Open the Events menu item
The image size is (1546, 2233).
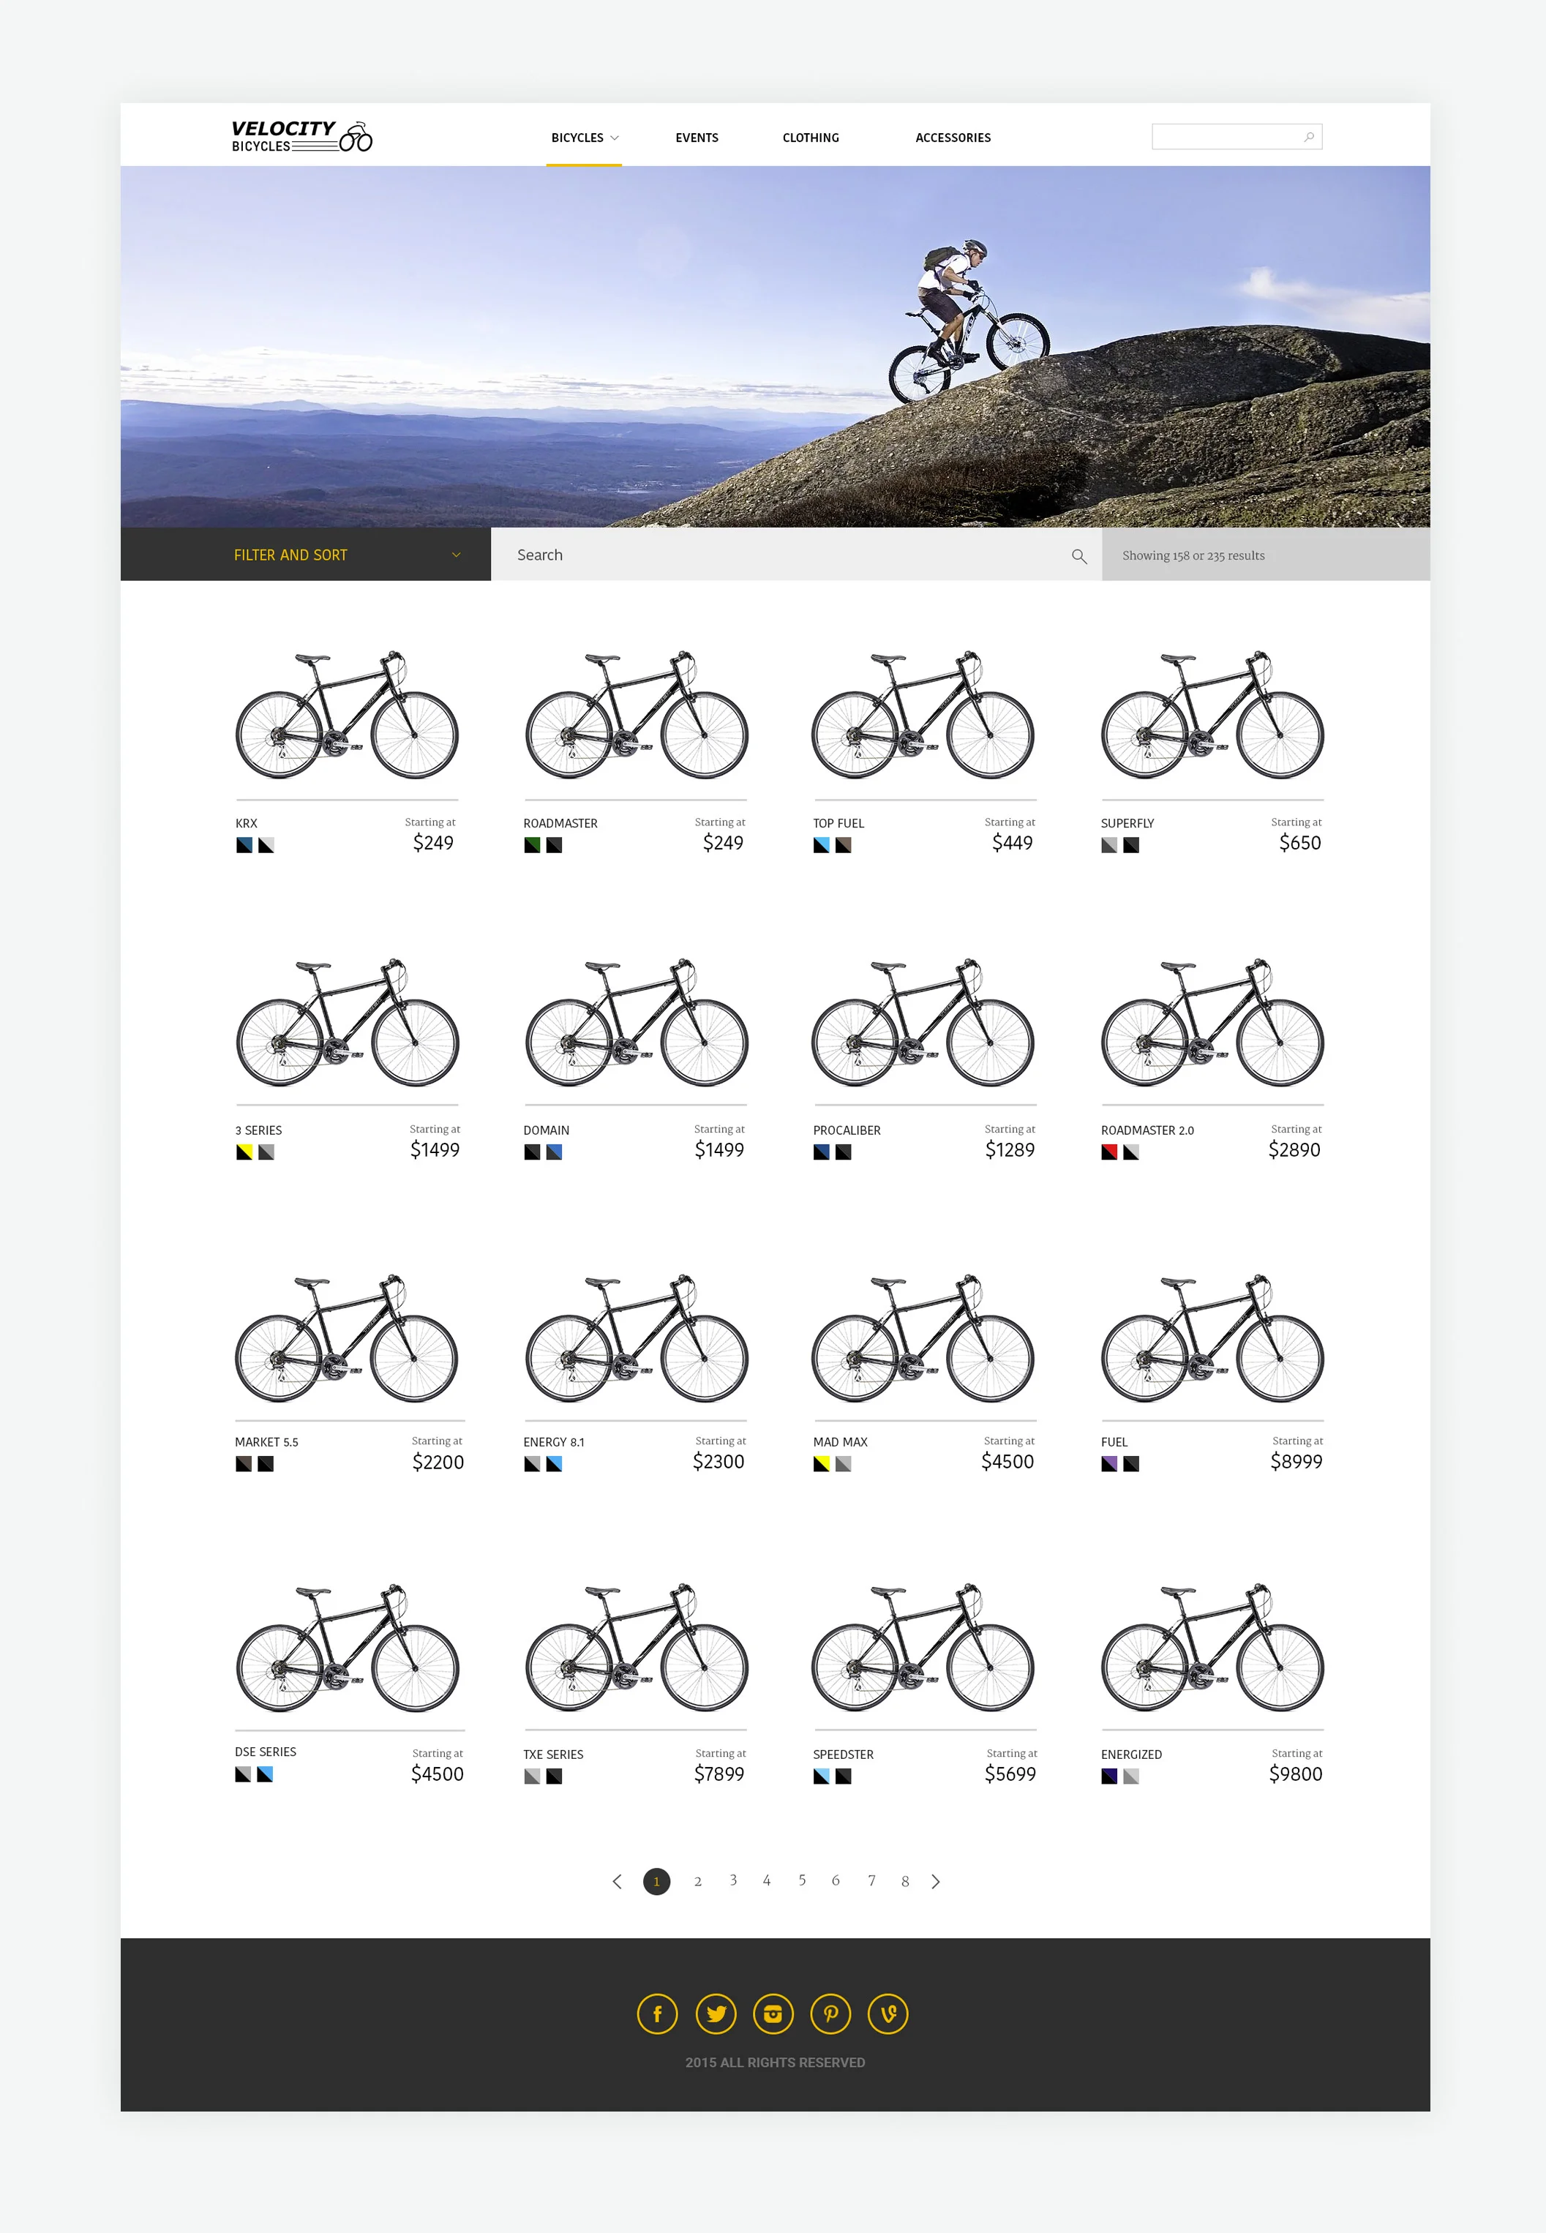coord(697,138)
